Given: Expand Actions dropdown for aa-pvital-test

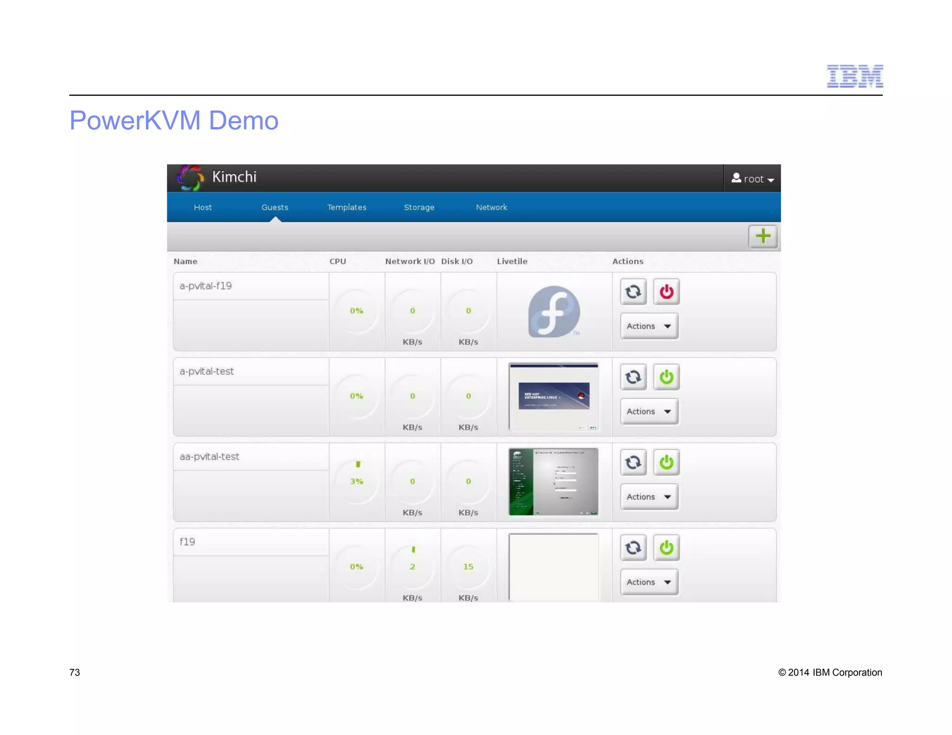Looking at the screenshot, I should tap(649, 497).
